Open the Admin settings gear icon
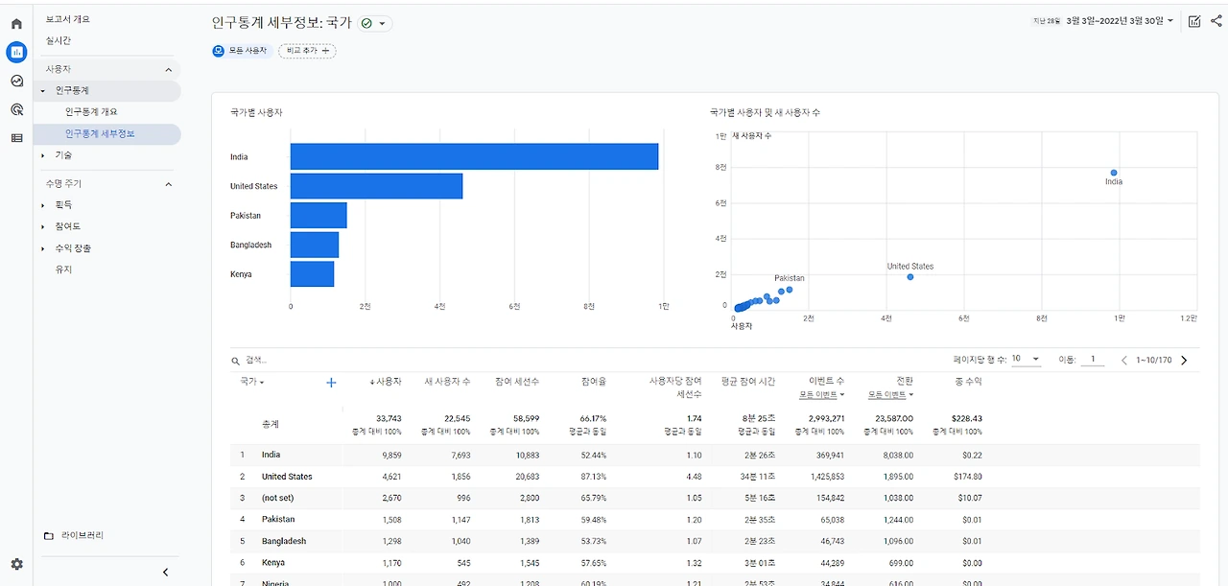Image resolution: width=1228 pixels, height=586 pixels. point(16,564)
